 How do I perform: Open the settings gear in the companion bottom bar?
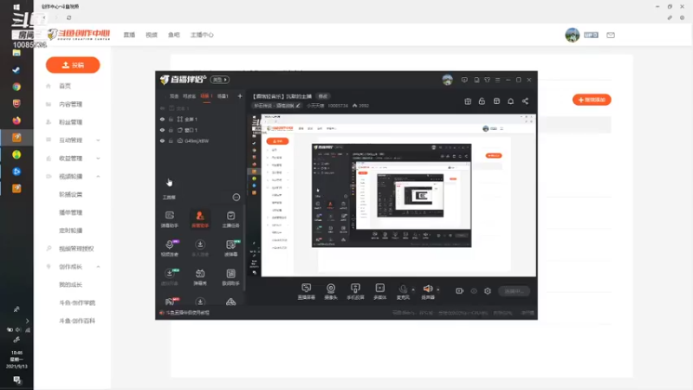pyautogui.click(x=488, y=291)
